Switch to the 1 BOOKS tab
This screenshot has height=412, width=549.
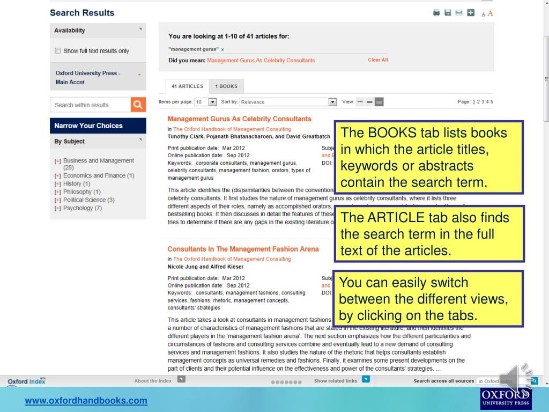(226, 86)
